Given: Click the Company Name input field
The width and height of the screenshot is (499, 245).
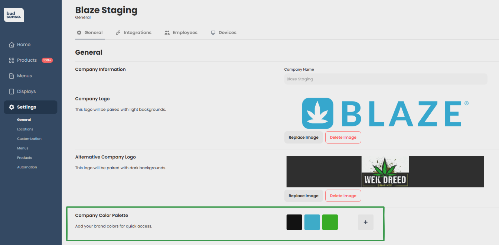Looking at the screenshot, I should pos(386,79).
